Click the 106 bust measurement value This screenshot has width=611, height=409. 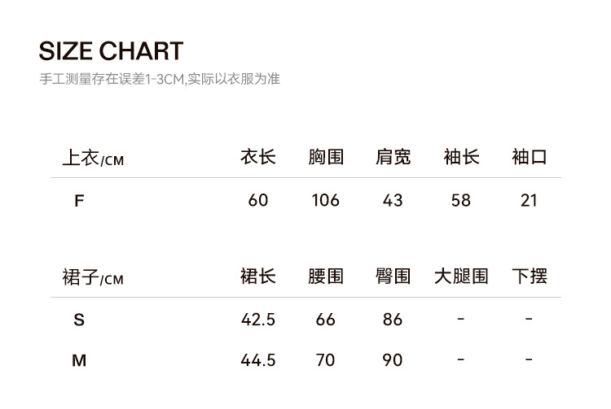(325, 200)
